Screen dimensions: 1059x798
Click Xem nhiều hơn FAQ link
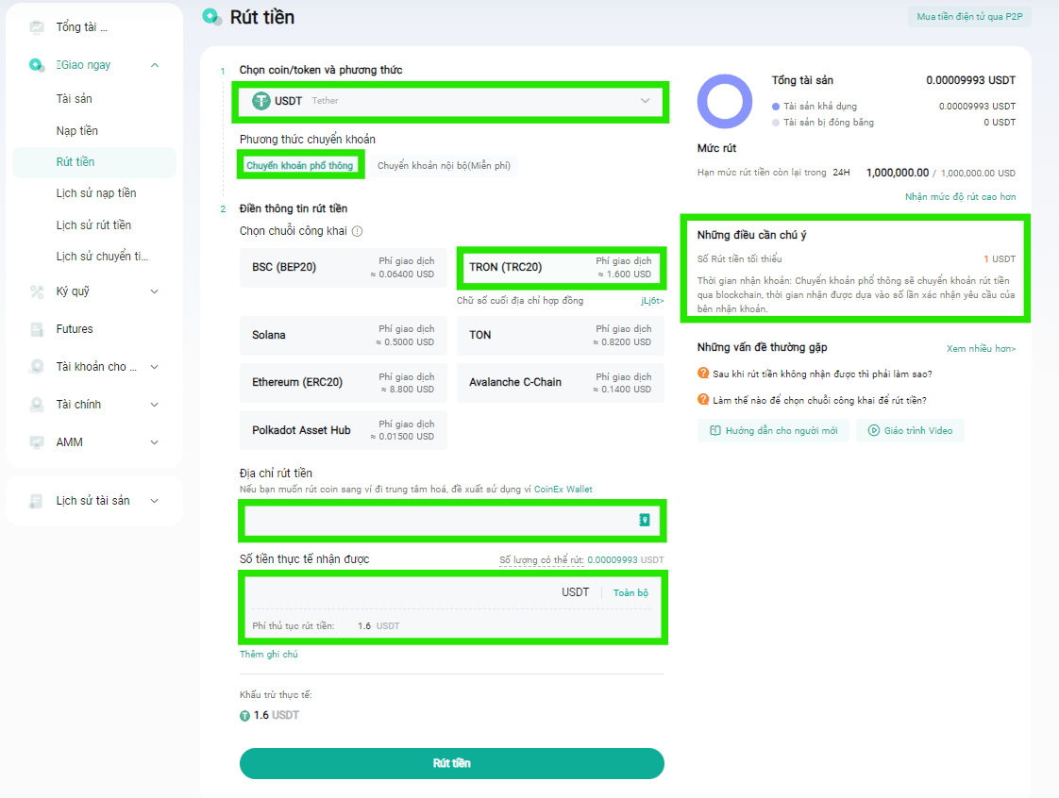coord(982,348)
